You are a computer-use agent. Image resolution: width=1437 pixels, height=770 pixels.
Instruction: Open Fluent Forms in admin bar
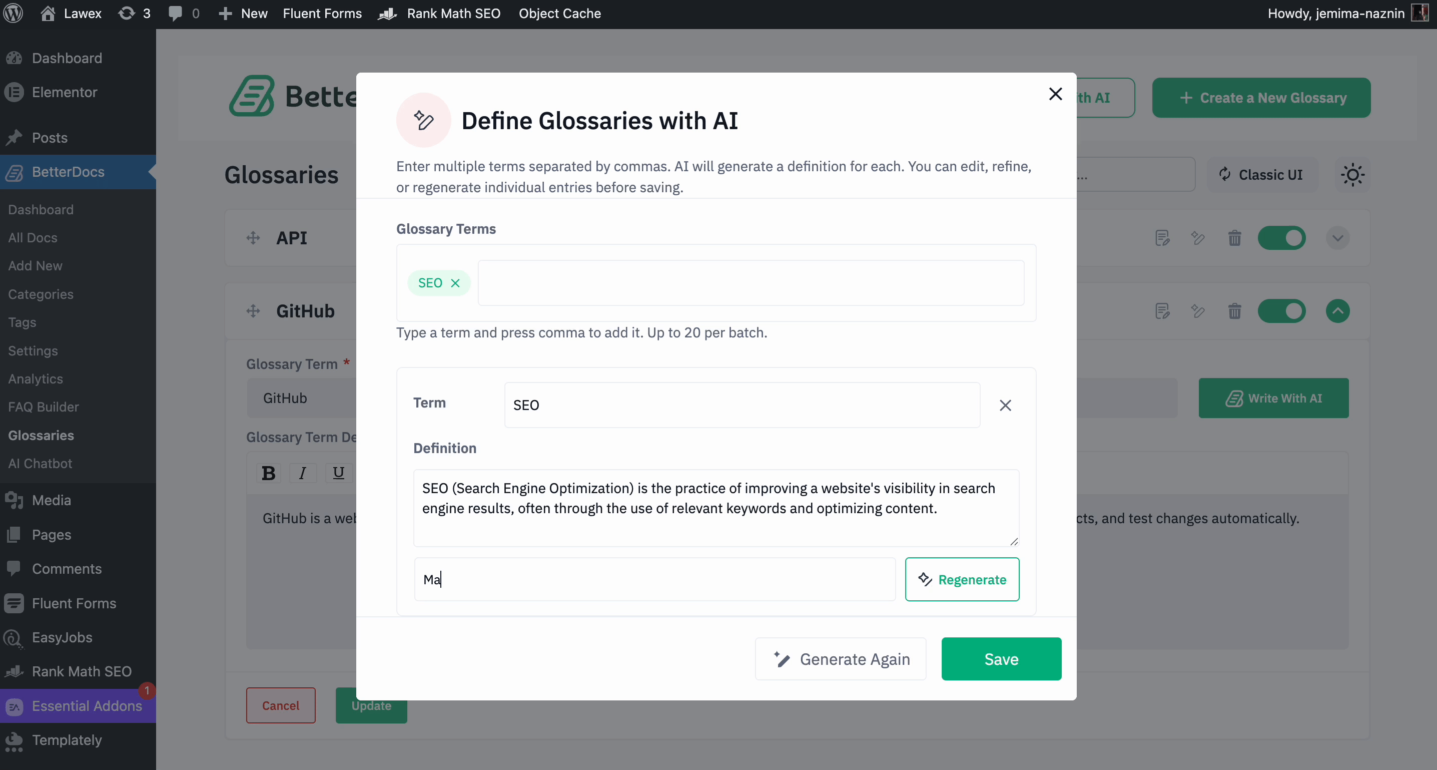[x=322, y=14]
